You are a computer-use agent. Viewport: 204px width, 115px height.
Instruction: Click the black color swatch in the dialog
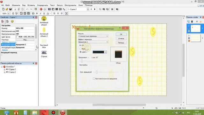(x=98, y=52)
